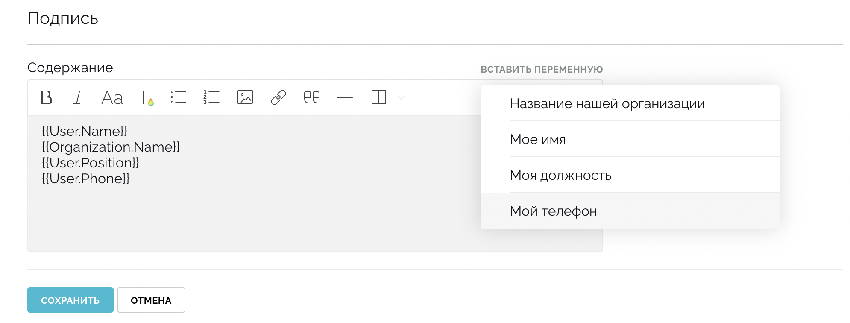Expand the table options chevron
850x323 pixels.
(x=401, y=98)
